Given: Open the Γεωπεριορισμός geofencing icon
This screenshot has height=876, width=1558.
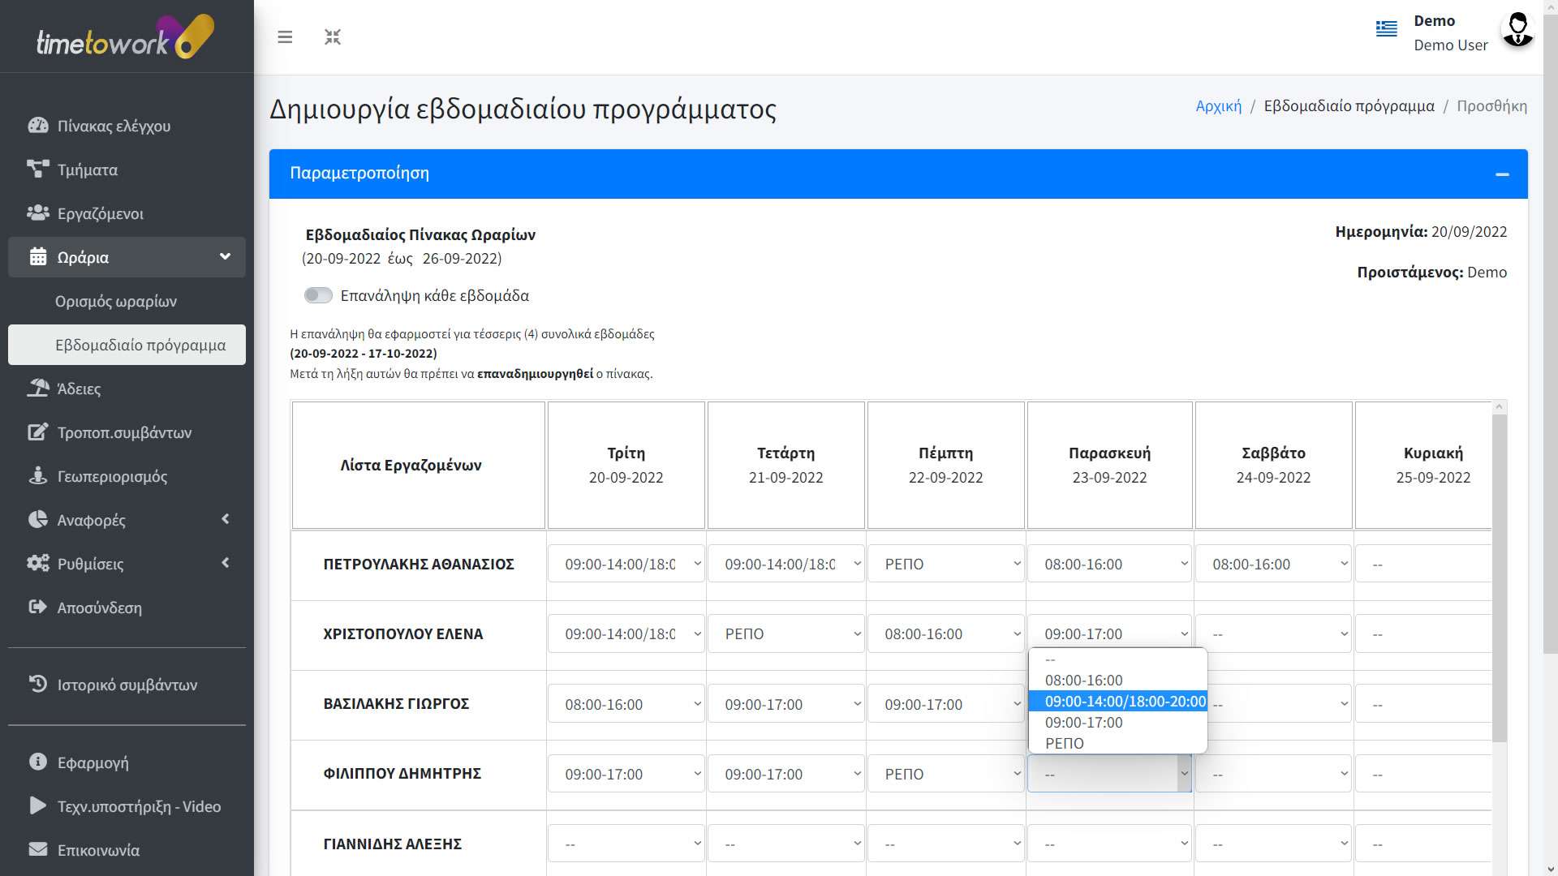Looking at the screenshot, I should pyautogui.click(x=37, y=476).
